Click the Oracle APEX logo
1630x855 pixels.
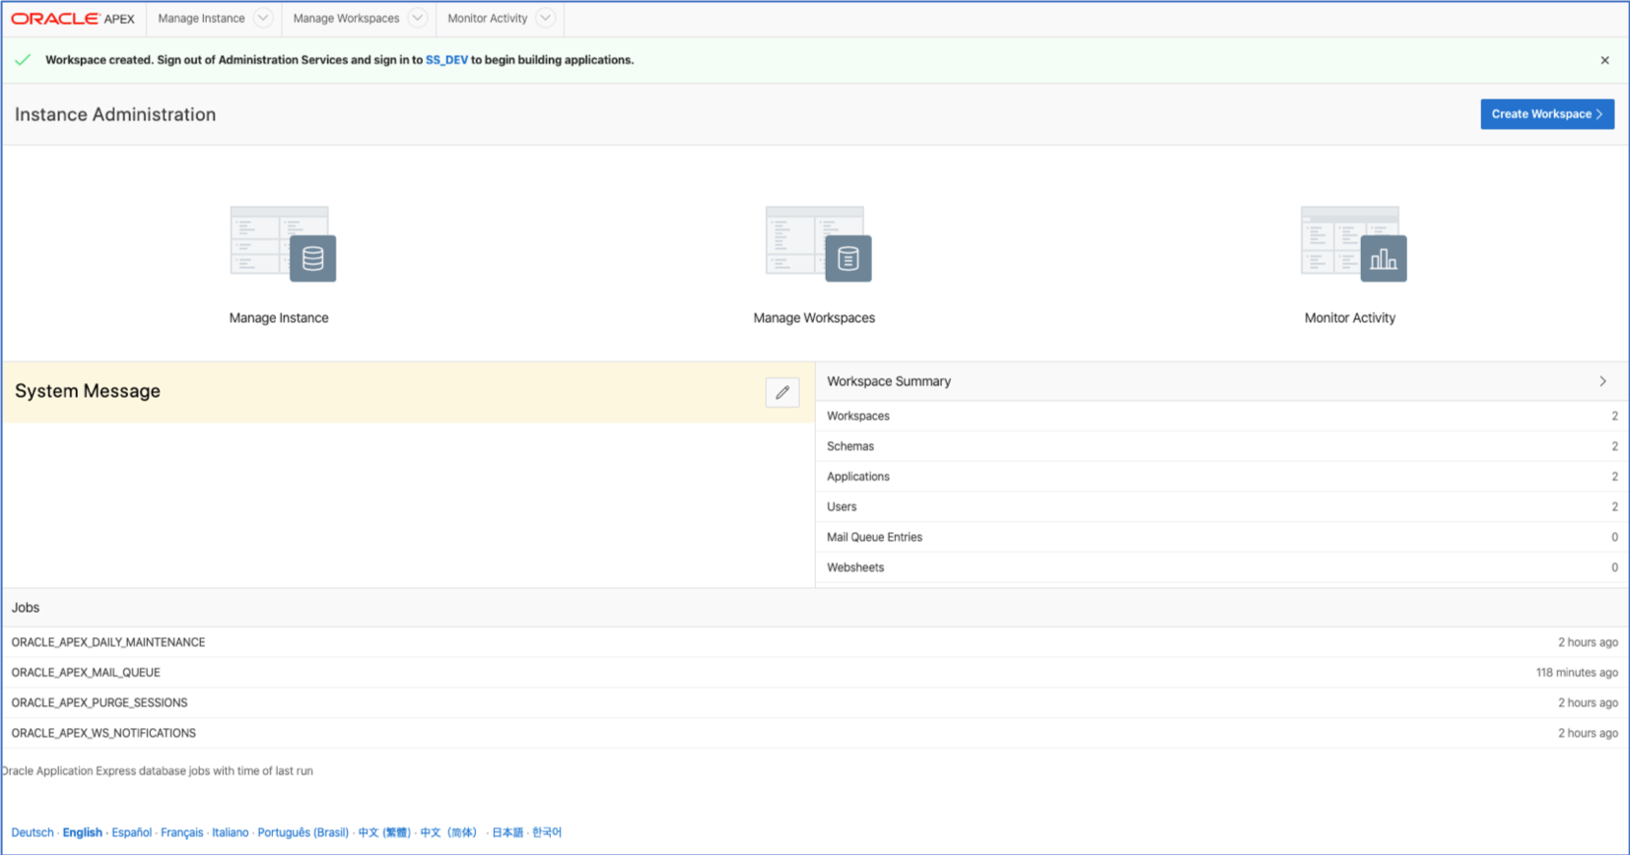coord(73,19)
